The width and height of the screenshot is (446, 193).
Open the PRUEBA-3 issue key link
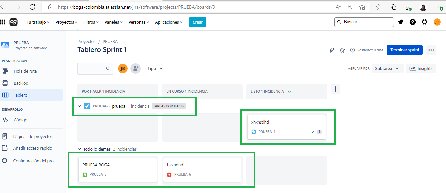[x=101, y=106]
